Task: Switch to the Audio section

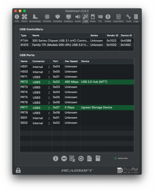Action: tap(78, 18)
